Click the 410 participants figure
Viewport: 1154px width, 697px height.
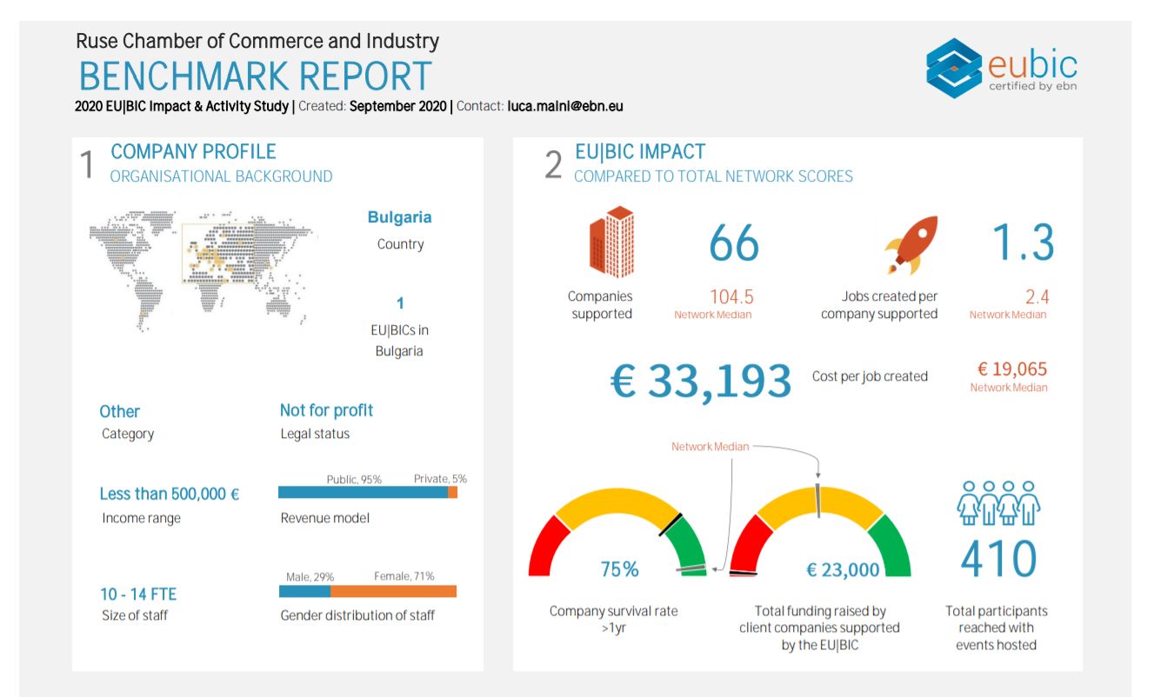pos(999,560)
